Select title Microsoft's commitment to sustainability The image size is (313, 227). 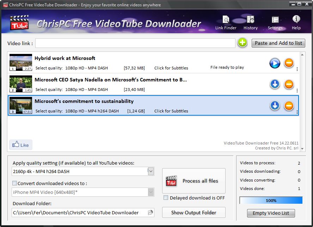[x=84, y=101]
